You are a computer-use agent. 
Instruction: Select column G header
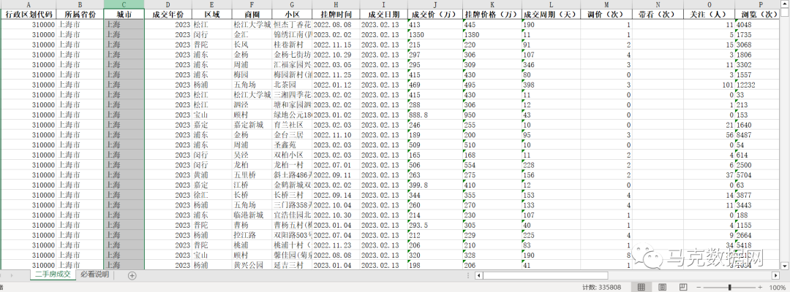(x=292, y=4)
